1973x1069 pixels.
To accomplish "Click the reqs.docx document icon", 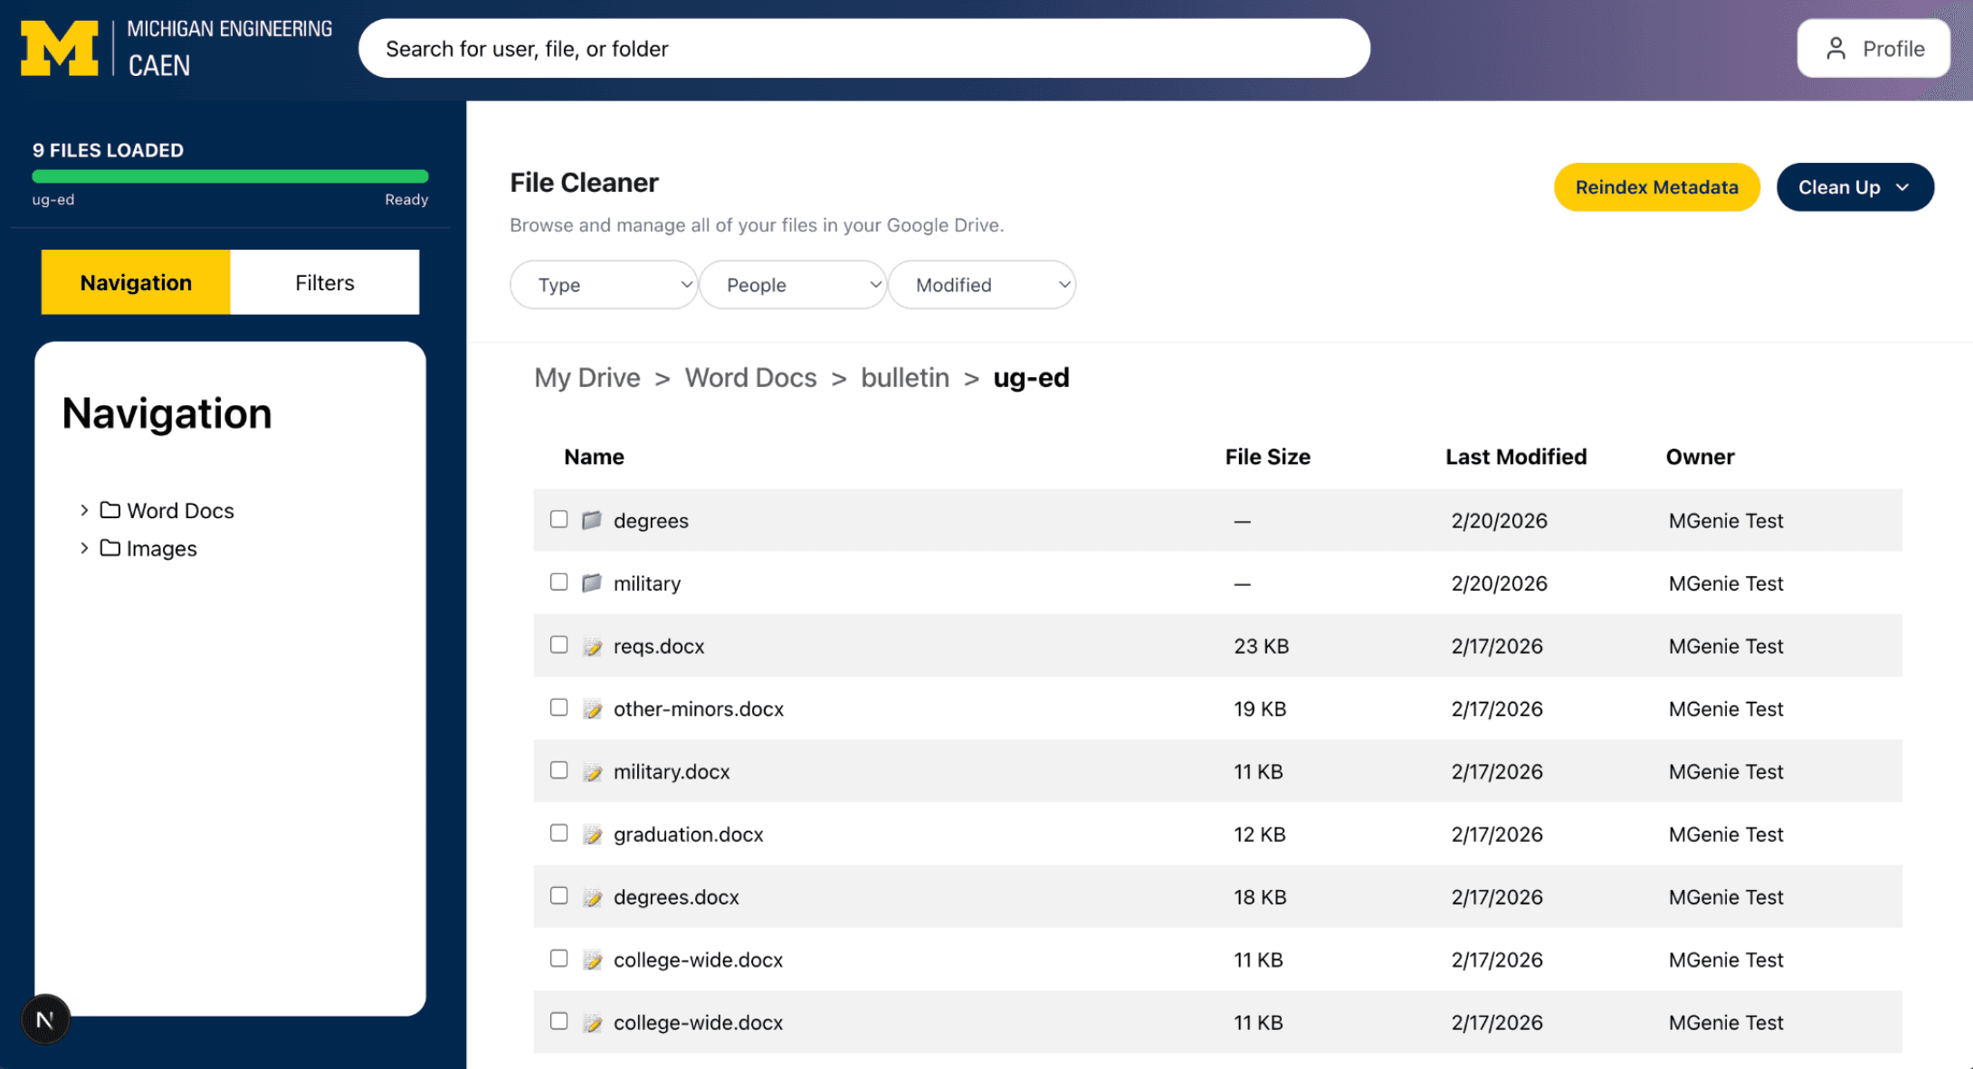I will 593,646.
